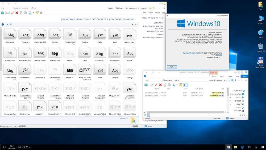Open the סדר organize dropdown in Fonts window
The image size is (266, 150).
click(x=135, y=25)
